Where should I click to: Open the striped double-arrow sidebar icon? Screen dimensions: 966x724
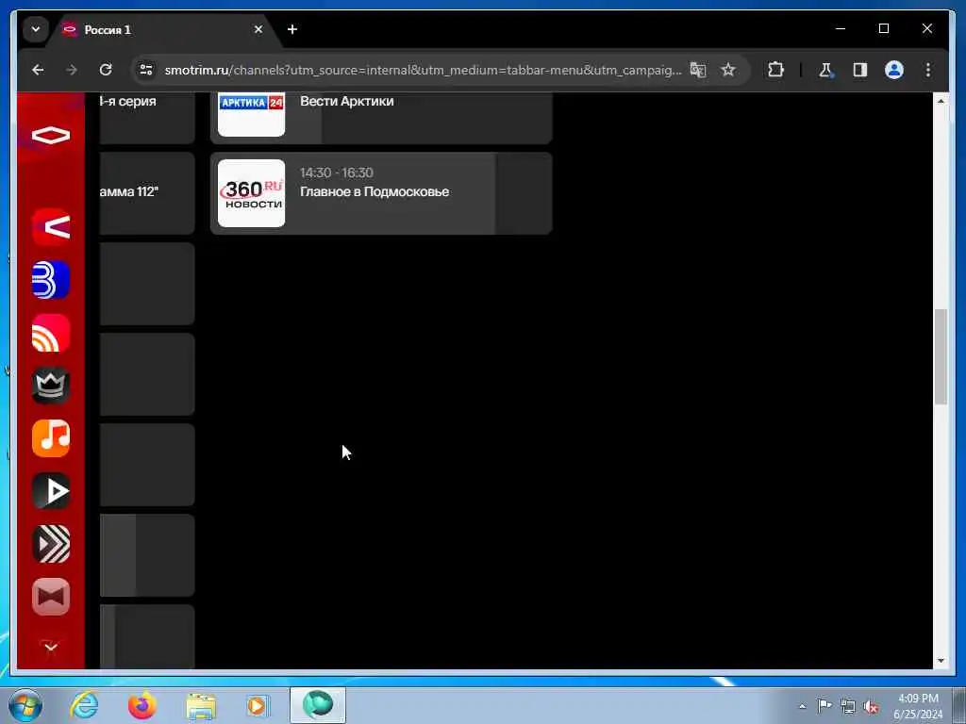point(51,544)
